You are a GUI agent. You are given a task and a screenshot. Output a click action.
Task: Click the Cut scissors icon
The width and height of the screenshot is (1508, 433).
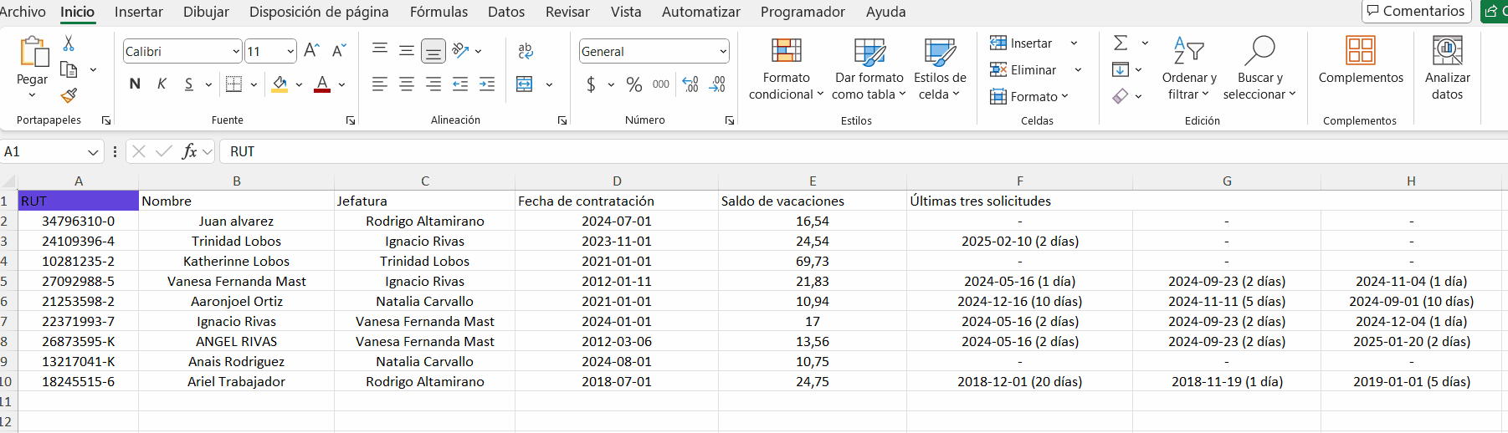click(69, 43)
